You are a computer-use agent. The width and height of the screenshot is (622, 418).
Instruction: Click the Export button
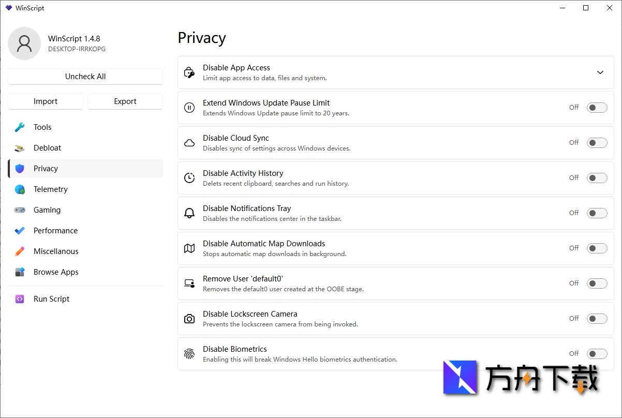[x=125, y=101]
